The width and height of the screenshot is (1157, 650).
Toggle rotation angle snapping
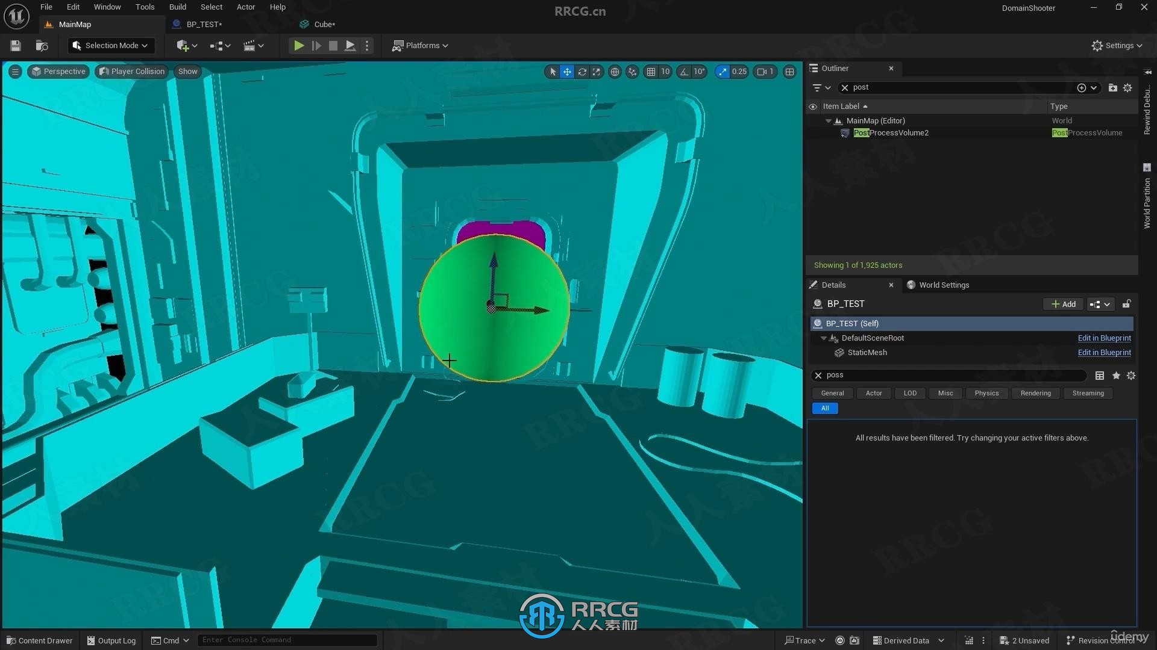684,72
